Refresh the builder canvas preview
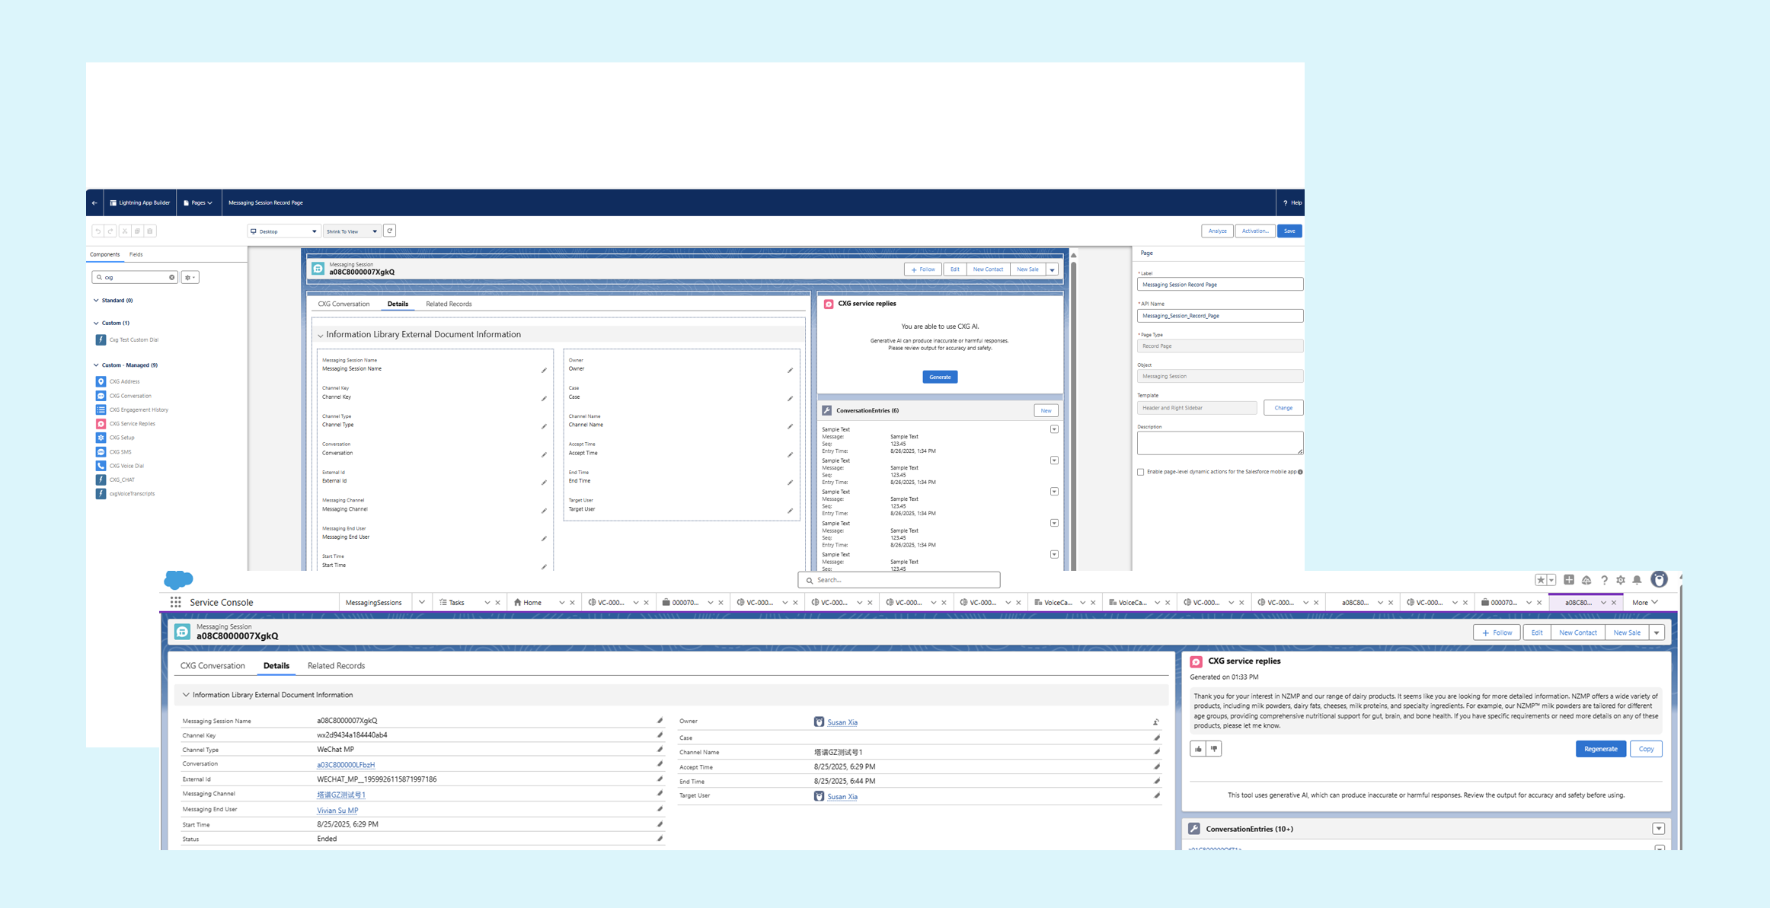 (389, 231)
